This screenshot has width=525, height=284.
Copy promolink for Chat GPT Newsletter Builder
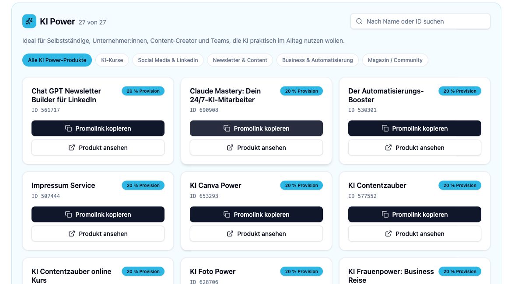pyautogui.click(x=98, y=128)
